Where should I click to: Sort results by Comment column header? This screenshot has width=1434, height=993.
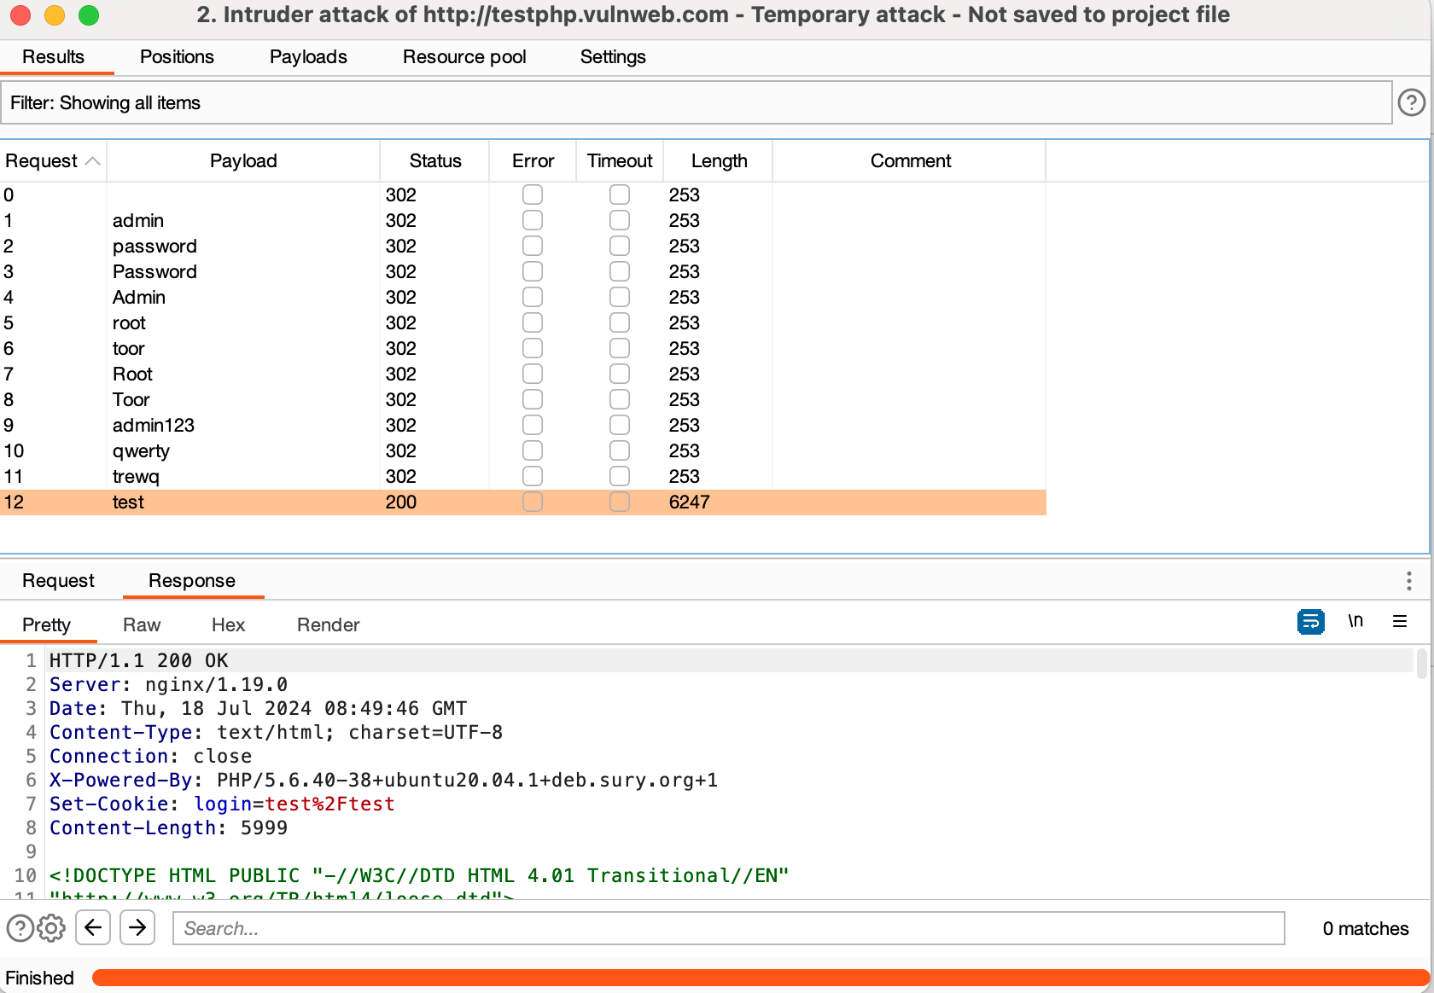[x=910, y=161]
